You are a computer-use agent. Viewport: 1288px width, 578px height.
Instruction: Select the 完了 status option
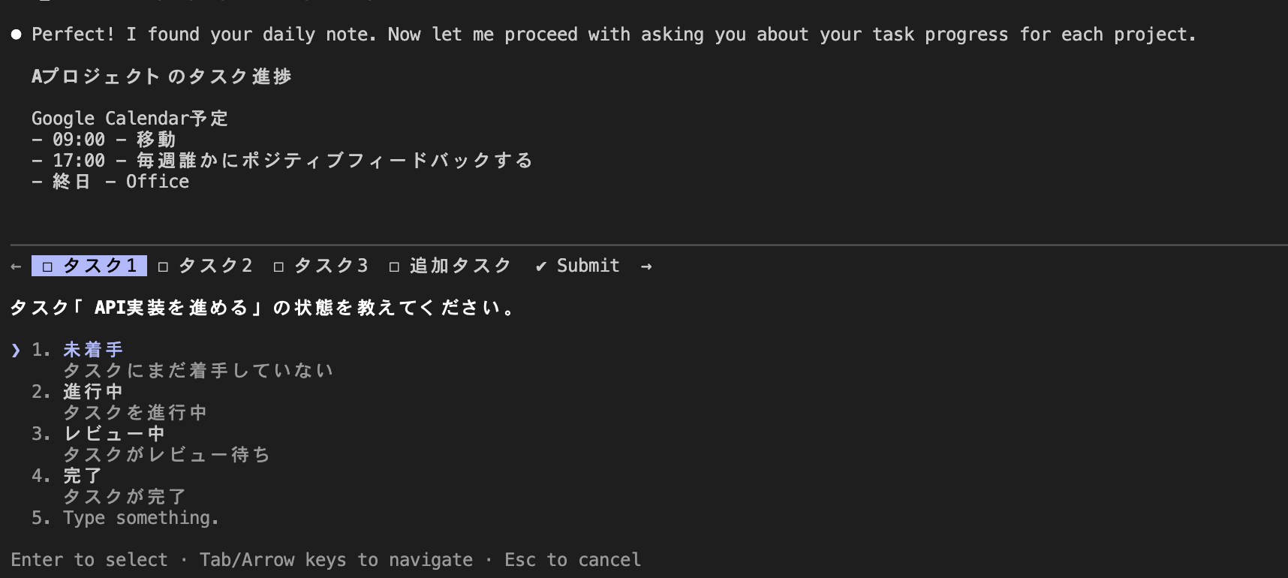tap(81, 475)
